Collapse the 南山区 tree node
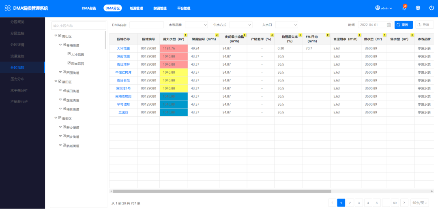This screenshot has width=438, height=209. click(x=56, y=36)
